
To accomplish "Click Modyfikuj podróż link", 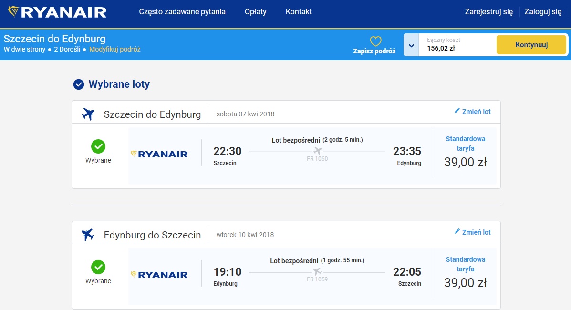I will [114, 49].
